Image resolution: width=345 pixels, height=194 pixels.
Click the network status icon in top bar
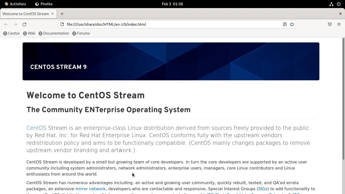coord(331,4)
